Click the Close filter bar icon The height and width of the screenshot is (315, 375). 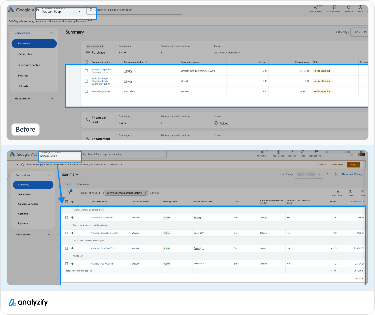[362, 191]
